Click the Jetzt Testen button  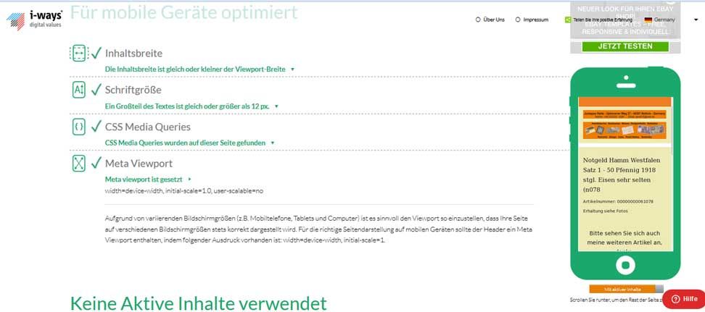(x=624, y=46)
